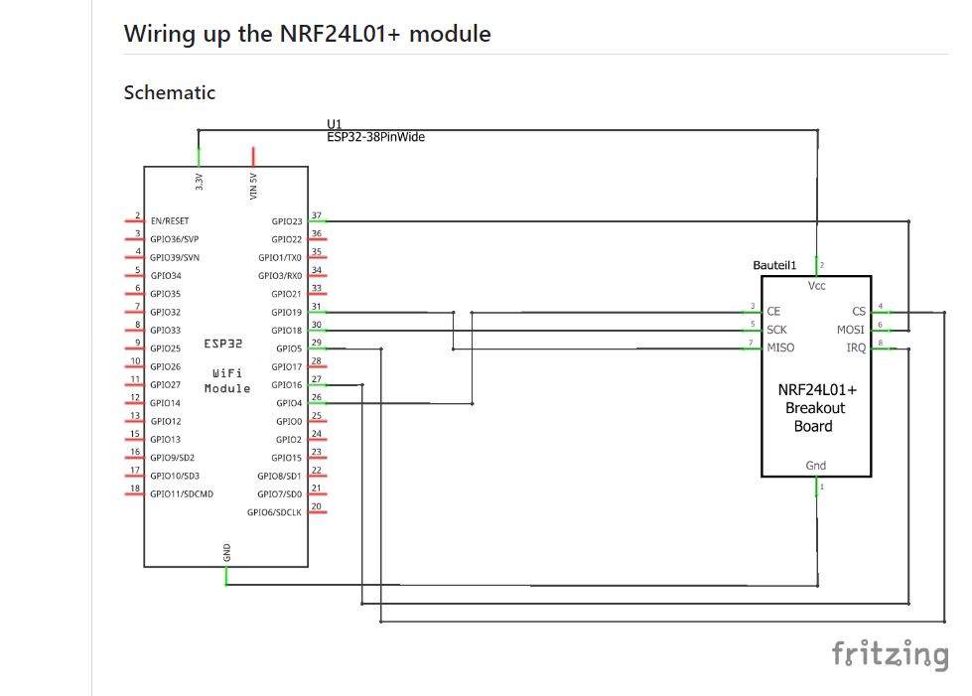Screen dimensions: 972x696
Task: Click the GPIO13 pin label
Action: point(165,440)
